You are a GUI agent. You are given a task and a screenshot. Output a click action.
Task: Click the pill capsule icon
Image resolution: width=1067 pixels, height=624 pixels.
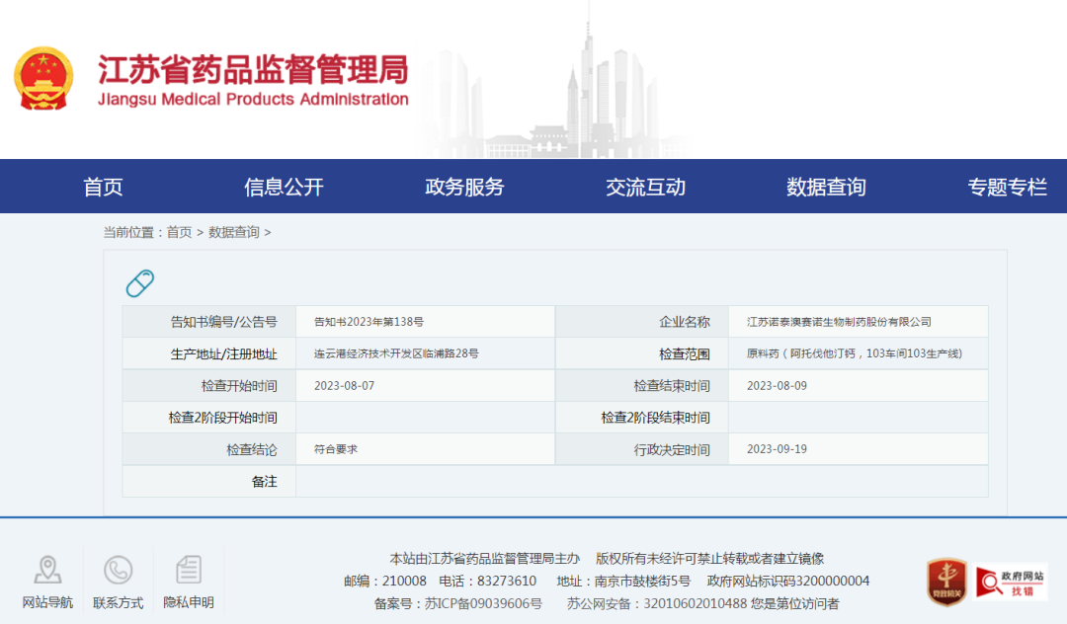pos(140,283)
